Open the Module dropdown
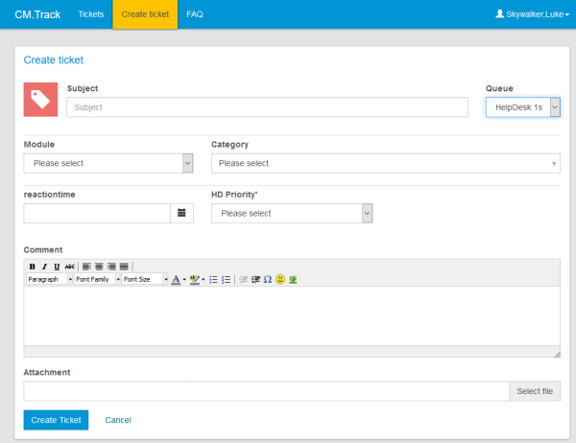This screenshot has height=443, width=576. (108, 163)
